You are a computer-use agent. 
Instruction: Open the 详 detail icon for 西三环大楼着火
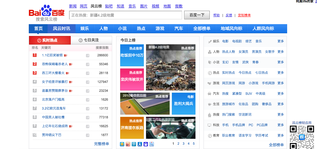(88, 73)
